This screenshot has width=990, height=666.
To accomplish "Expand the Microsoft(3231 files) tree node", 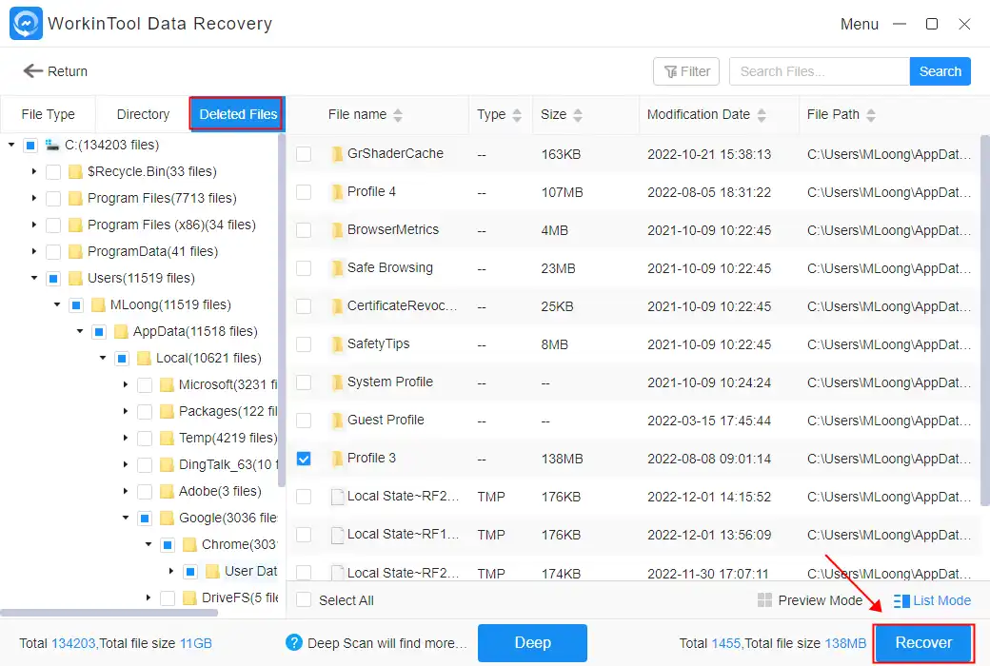I will [x=125, y=384].
